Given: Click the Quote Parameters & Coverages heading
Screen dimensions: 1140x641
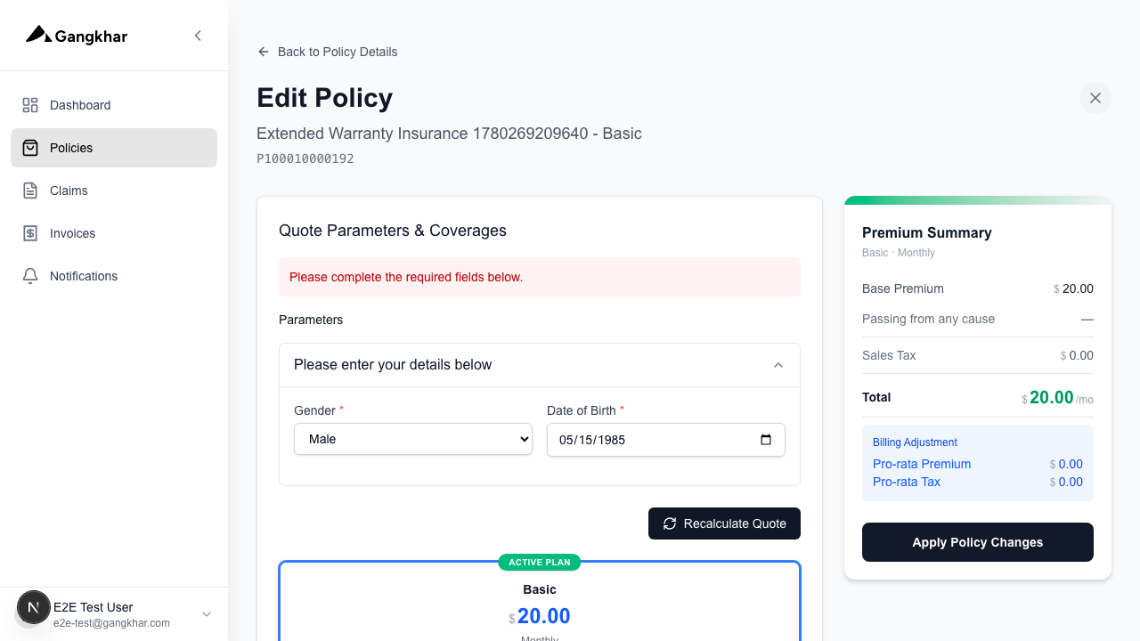Looking at the screenshot, I should (393, 231).
